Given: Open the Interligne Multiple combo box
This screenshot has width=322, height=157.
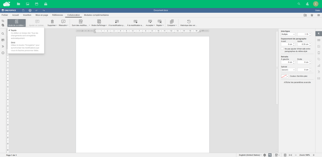Looking at the screenshot, I should click(288, 34).
